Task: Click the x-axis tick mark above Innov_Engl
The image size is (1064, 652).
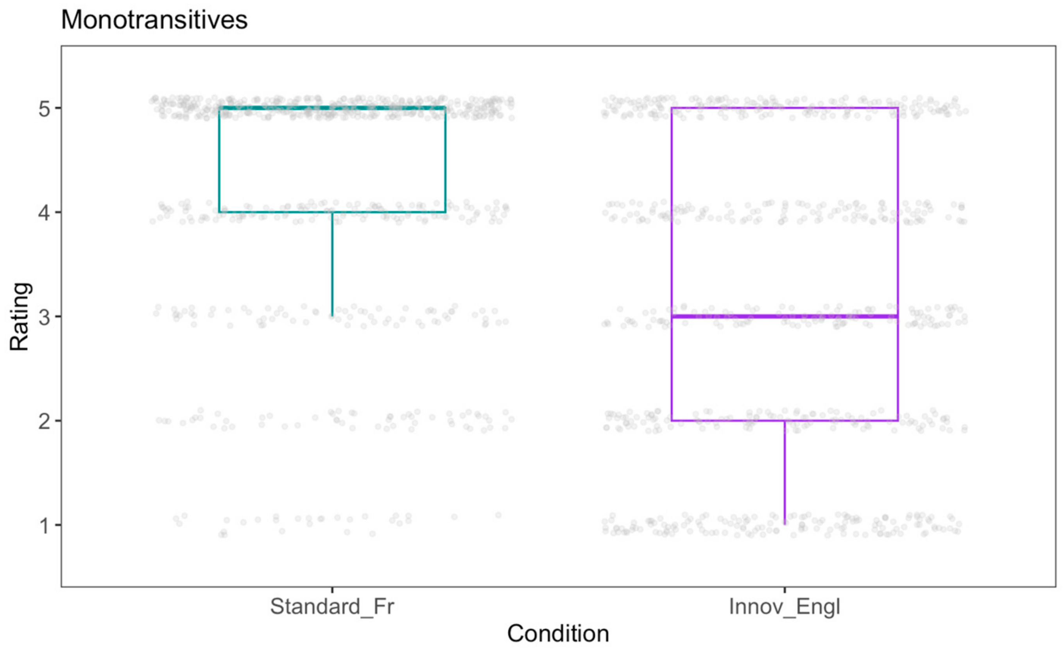Action: click(x=785, y=590)
